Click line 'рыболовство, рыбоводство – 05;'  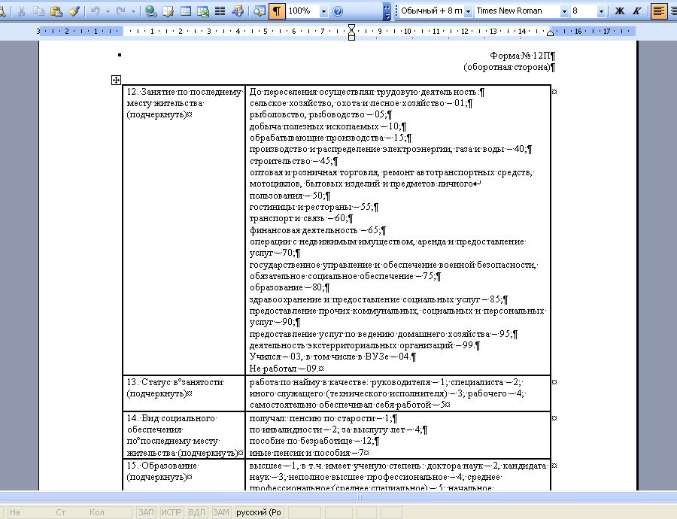[x=317, y=115]
